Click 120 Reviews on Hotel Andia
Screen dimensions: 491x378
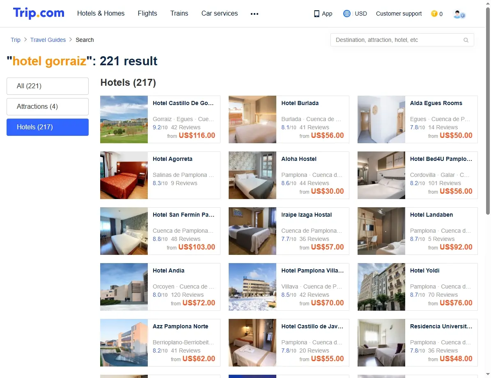tap(187, 295)
